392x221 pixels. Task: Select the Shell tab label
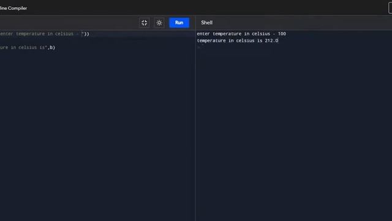(x=207, y=23)
